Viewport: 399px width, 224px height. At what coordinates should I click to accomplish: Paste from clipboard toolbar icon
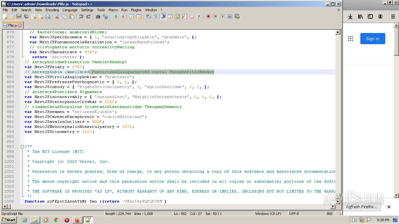[x=72, y=16]
